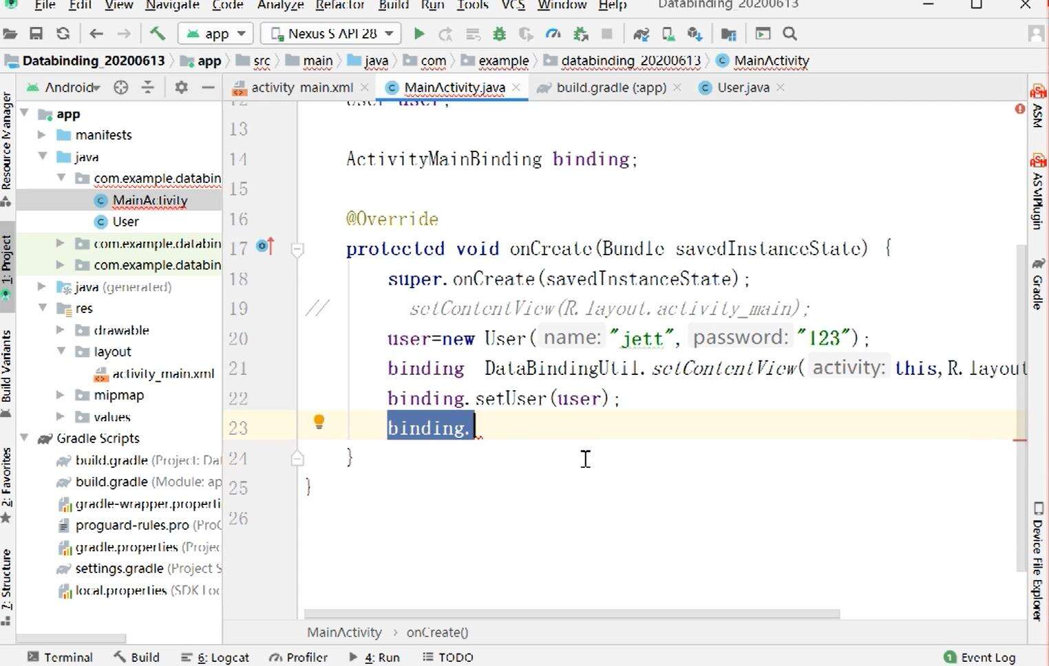Click the project panel settings gear
The height and width of the screenshot is (666, 1049).
tap(181, 87)
